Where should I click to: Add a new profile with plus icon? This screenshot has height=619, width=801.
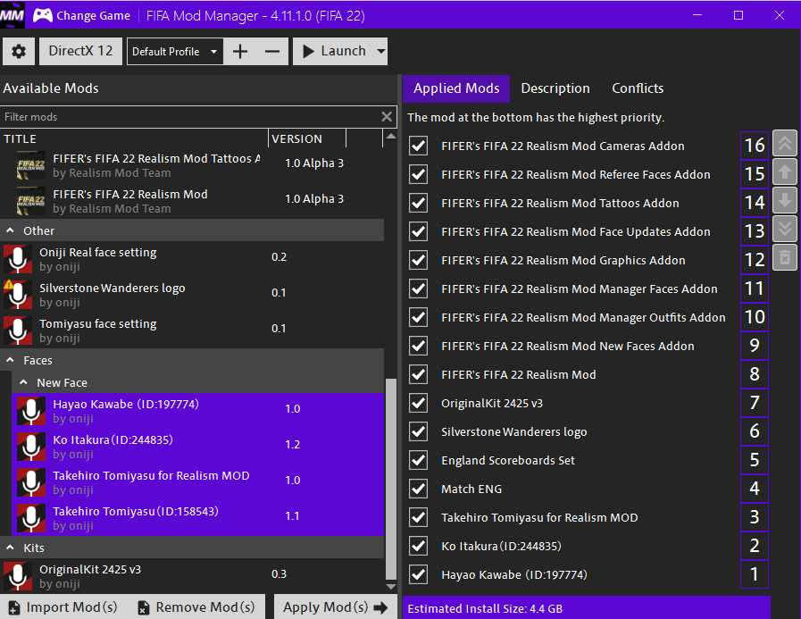(x=240, y=51)
